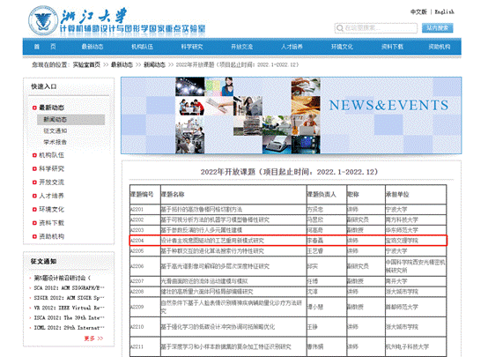Open 最新动态 in the top navigation bar
Screen dimensions: 488x357
(x=92, y=47)
